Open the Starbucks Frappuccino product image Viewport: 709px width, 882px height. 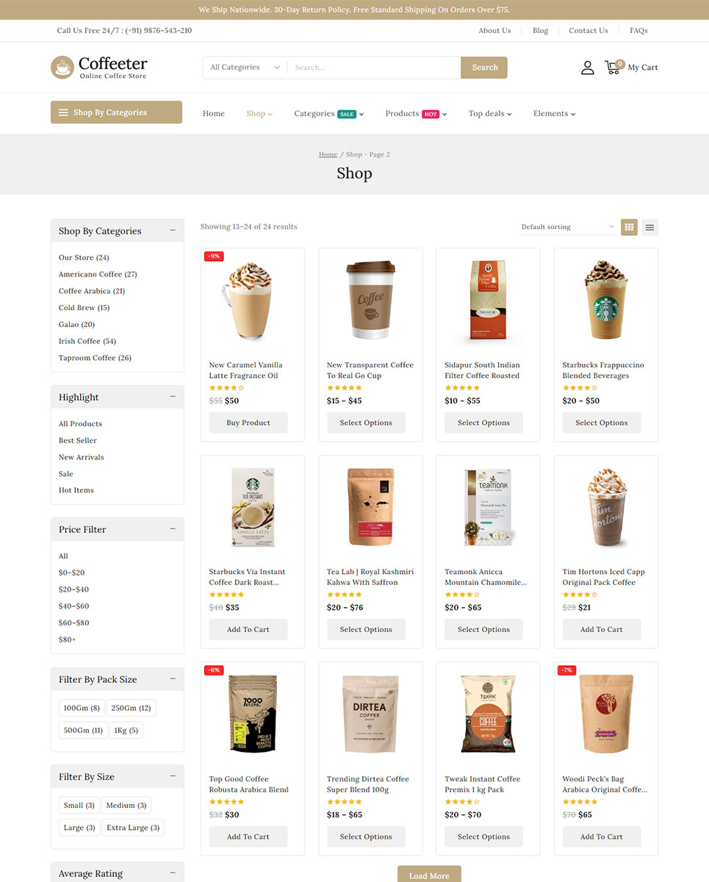(605, 300)
